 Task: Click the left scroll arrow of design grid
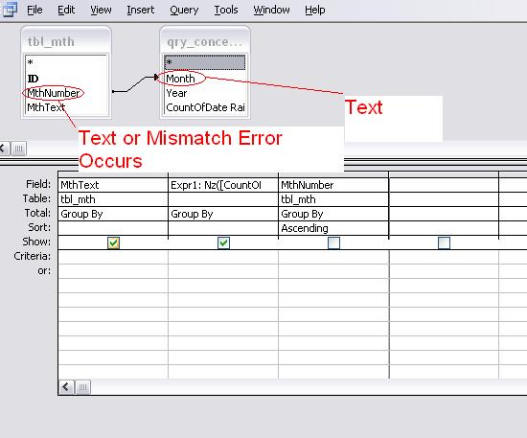pyautogui.click(x=66, y=387)
